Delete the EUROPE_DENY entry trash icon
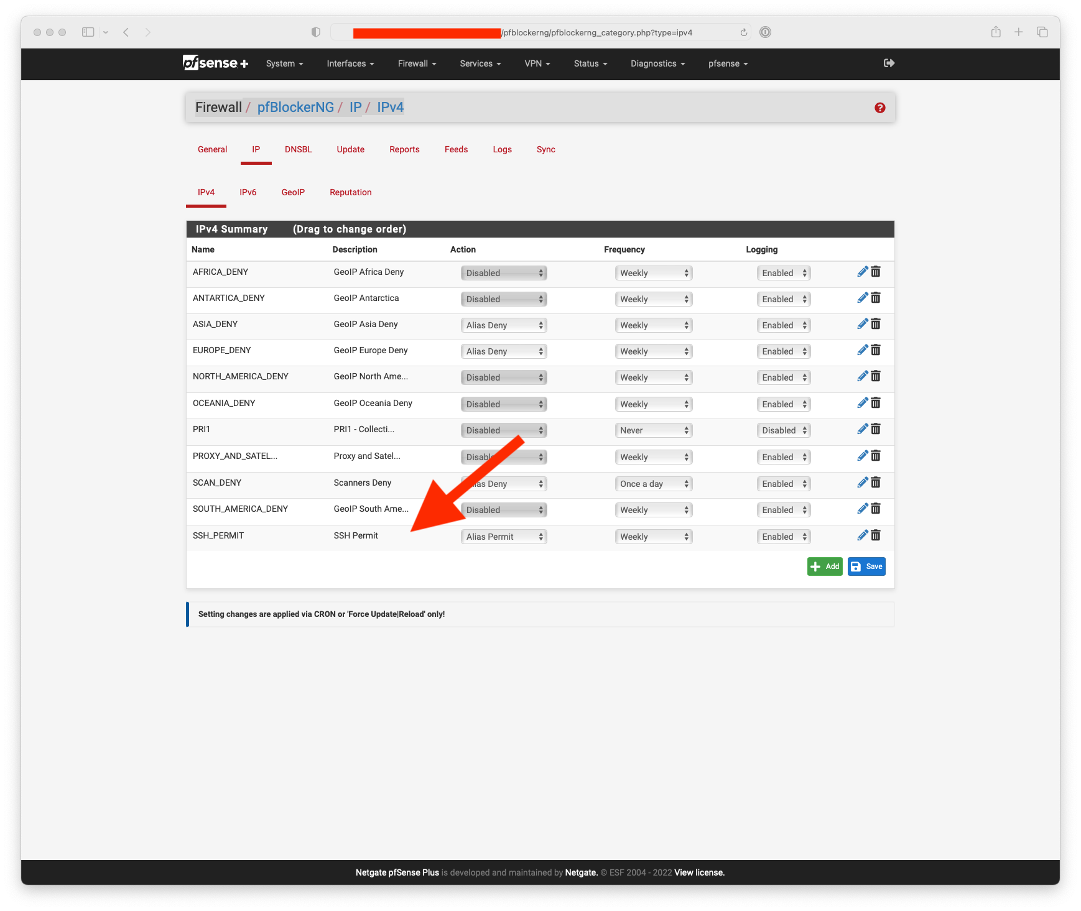1081x911 pixels. click(x=876, y=350)
